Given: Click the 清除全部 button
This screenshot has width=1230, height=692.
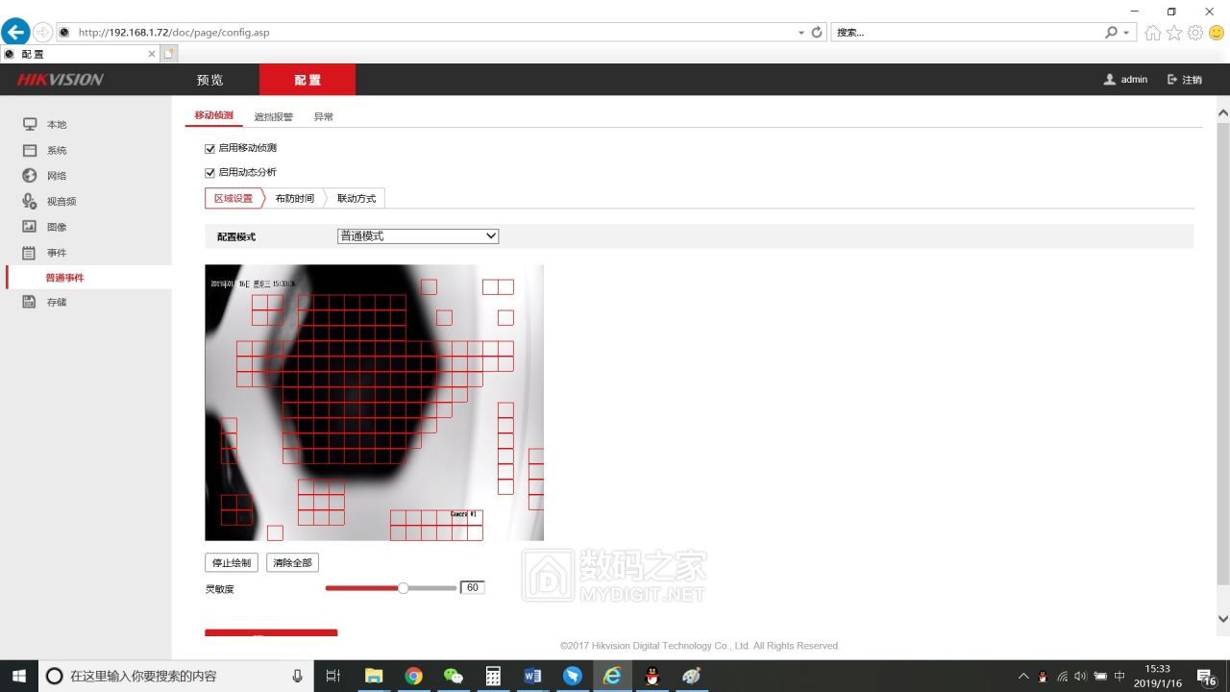Looking at the screenshot, I should pos(292,562).
